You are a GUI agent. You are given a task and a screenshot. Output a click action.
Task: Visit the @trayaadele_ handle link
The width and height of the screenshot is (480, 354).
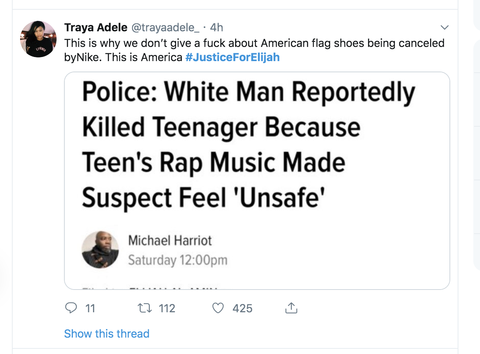pos(166,27)
